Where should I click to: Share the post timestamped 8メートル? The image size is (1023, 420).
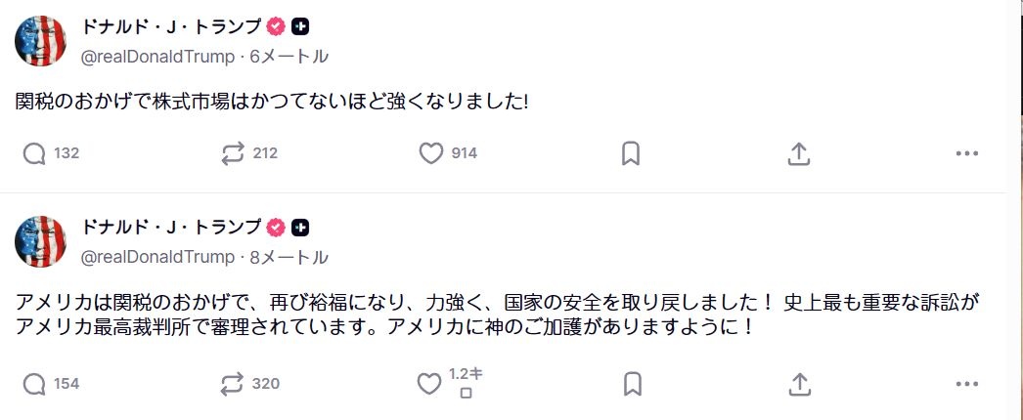coord(798,383)
